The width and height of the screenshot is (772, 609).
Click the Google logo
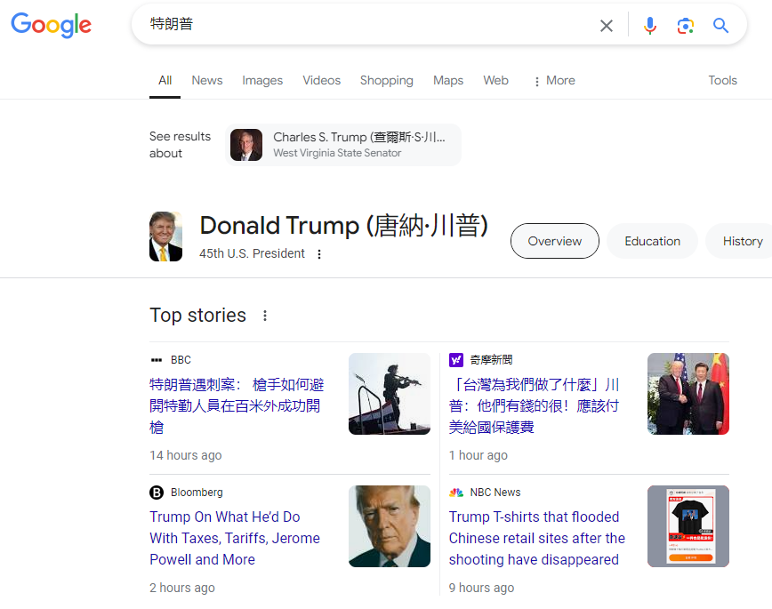pyautogui.click(x=51, y=25)
